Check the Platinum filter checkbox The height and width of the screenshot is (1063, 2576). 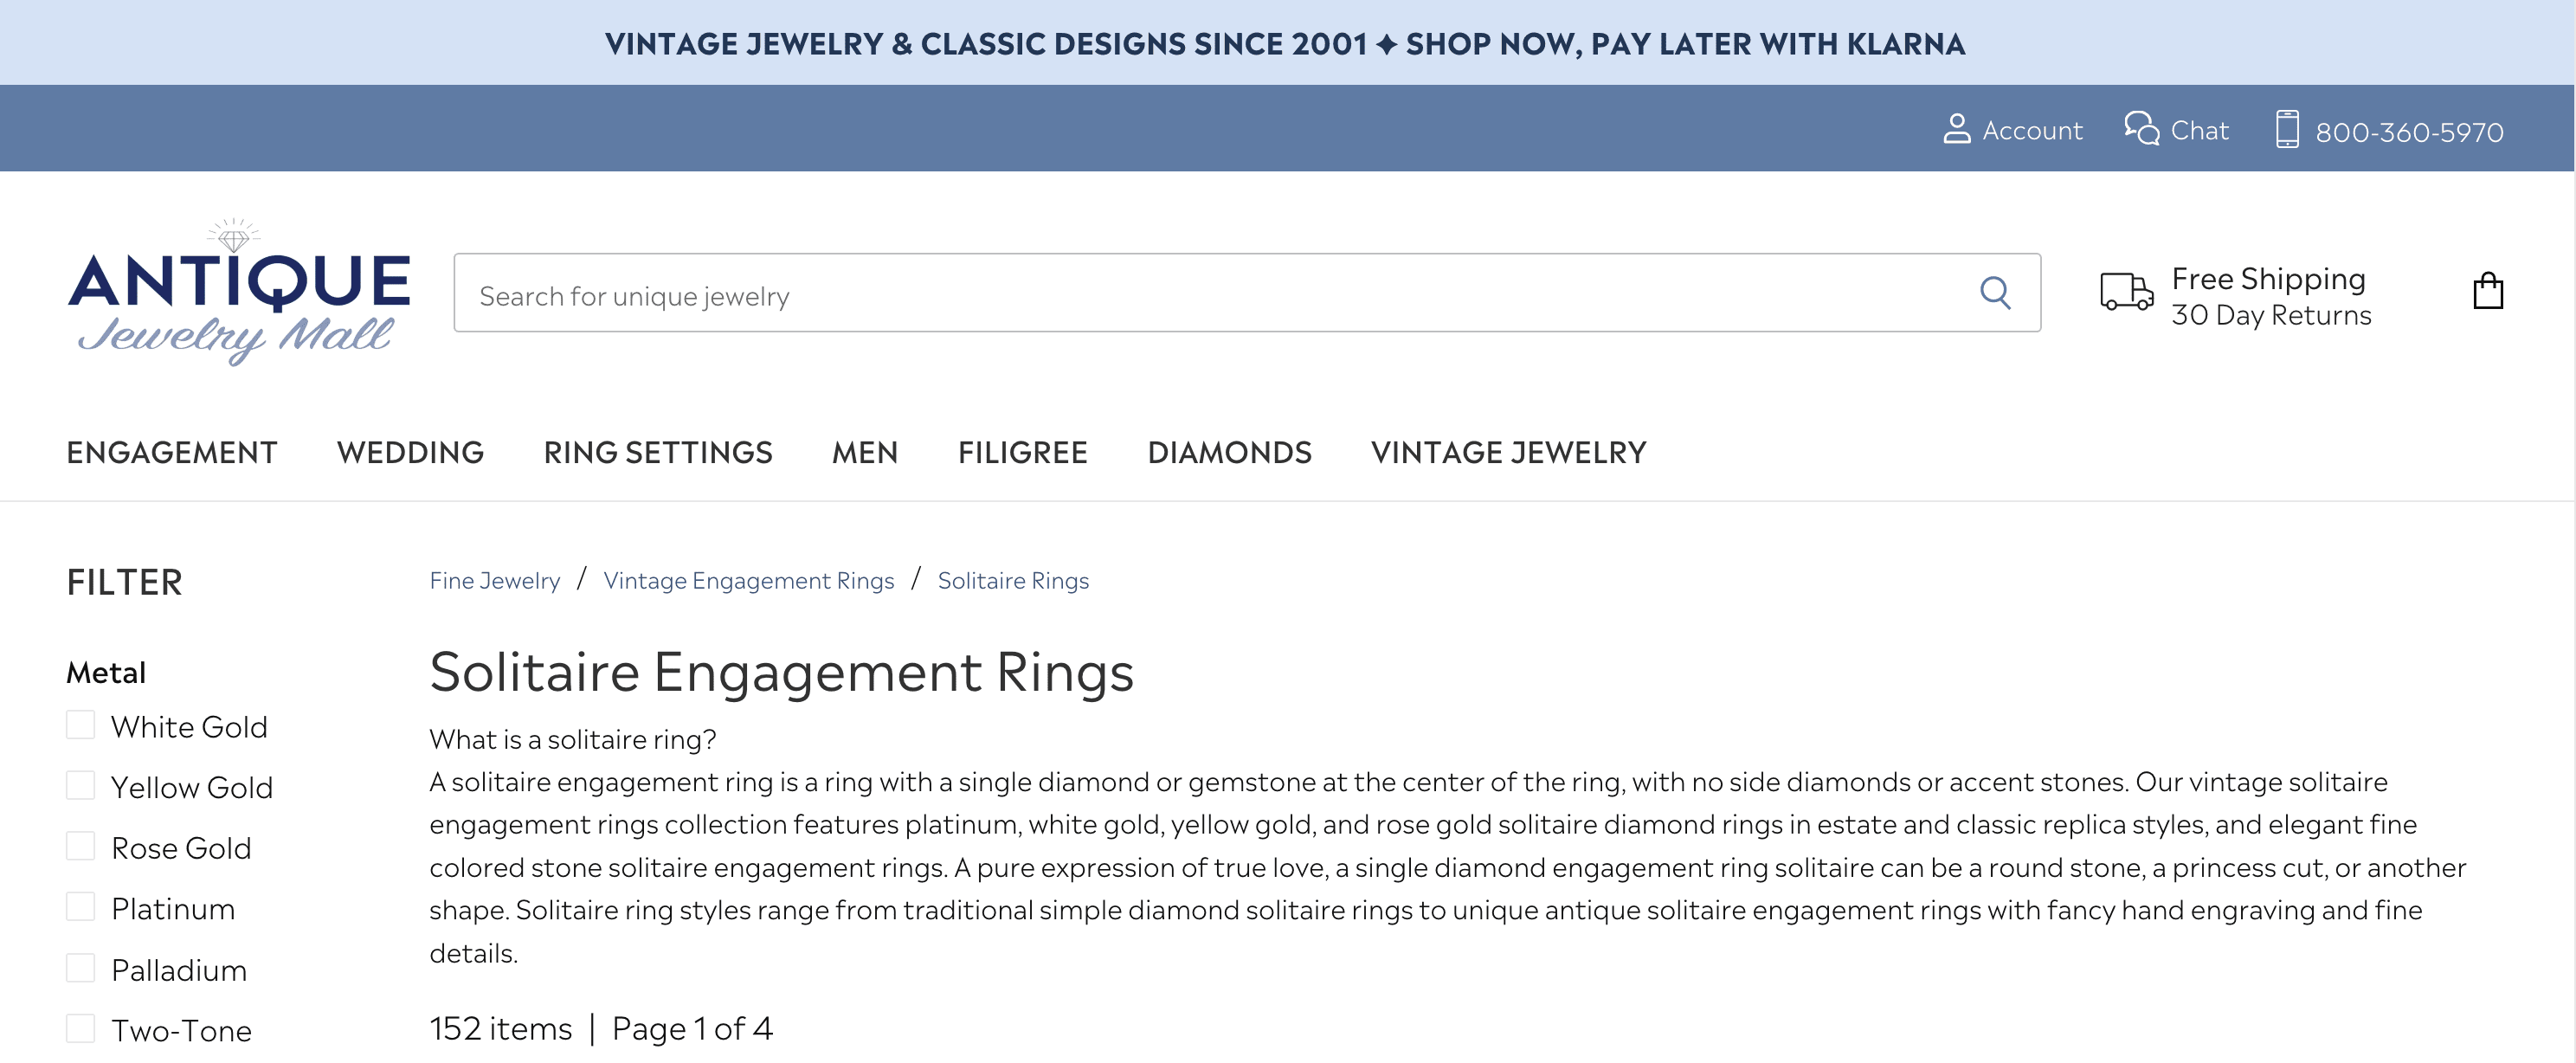80,906
